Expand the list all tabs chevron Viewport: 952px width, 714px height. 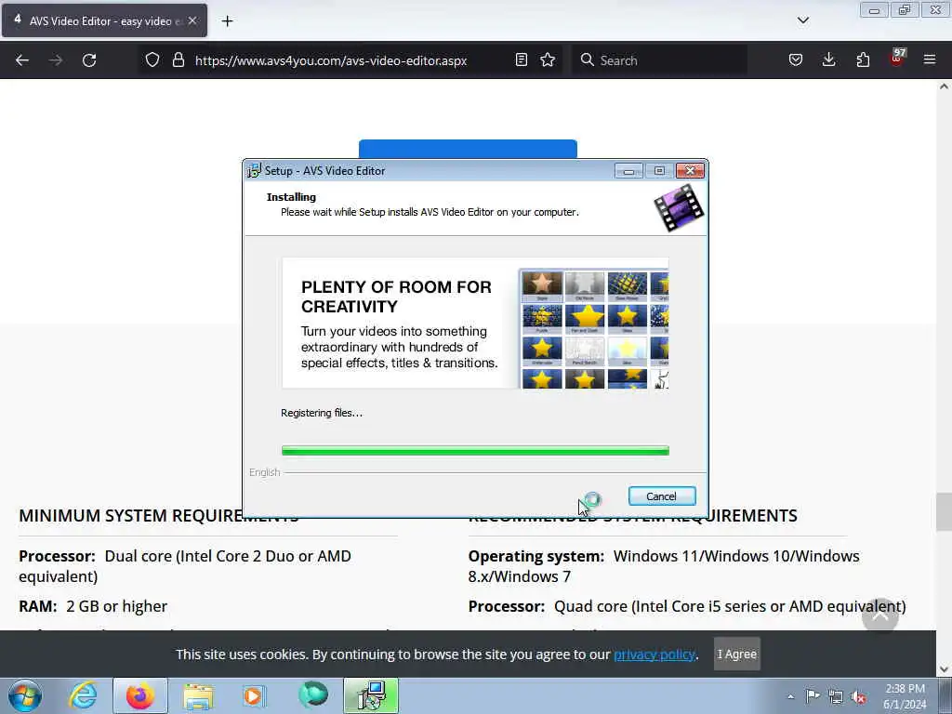coord(802,20)
